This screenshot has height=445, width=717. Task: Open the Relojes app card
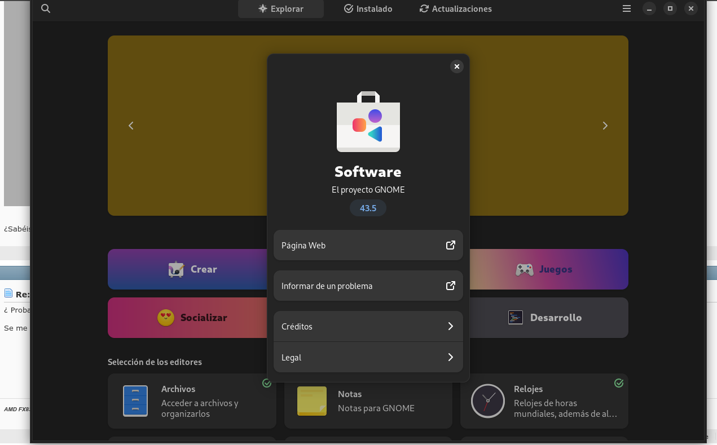tap(544, 401)
